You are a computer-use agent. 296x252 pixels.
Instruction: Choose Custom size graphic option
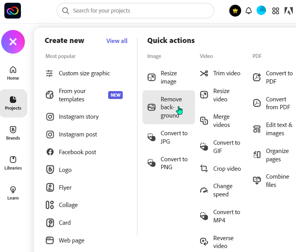pyautogui.click(x=78, y=73)
